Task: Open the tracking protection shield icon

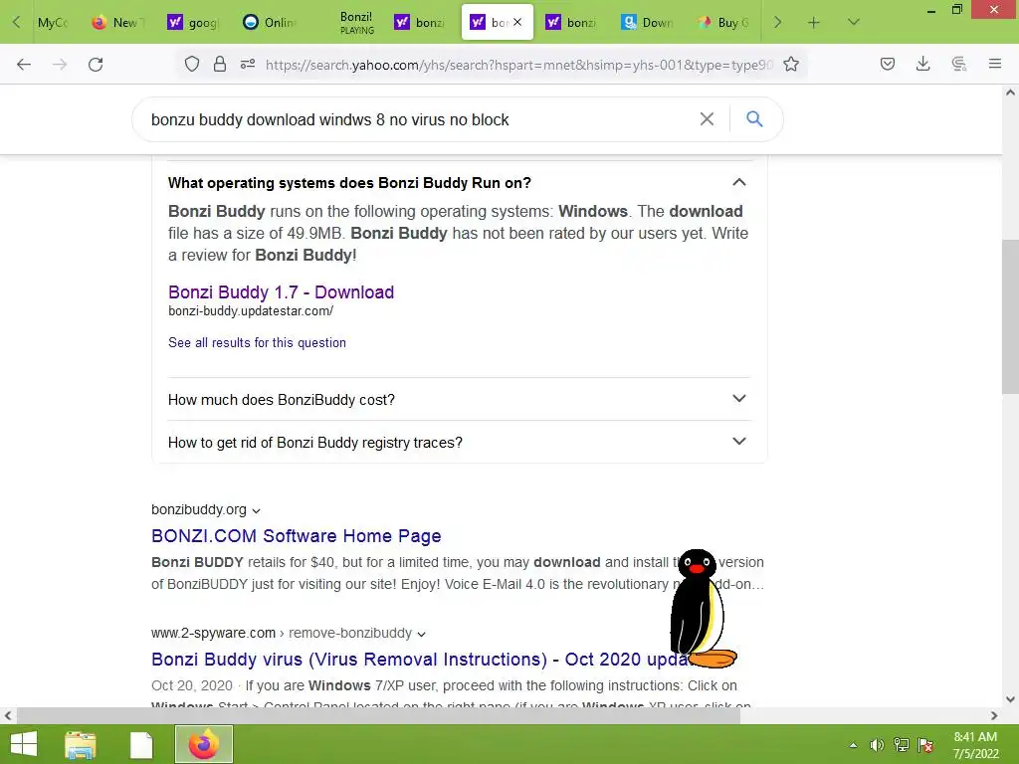Action: coord(192,64)
